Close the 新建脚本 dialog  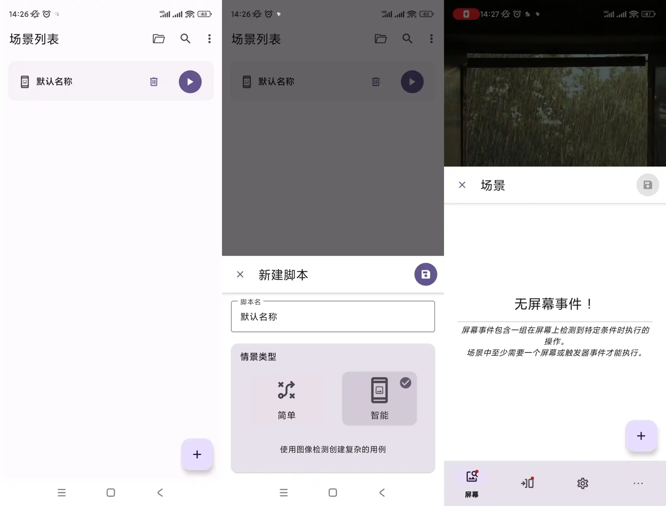[x=240, y=274]
